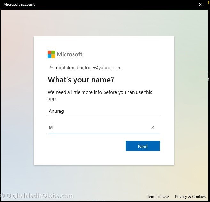Close the Microsoft account window
The image size is (210, 202).
(x=201, y=4)
